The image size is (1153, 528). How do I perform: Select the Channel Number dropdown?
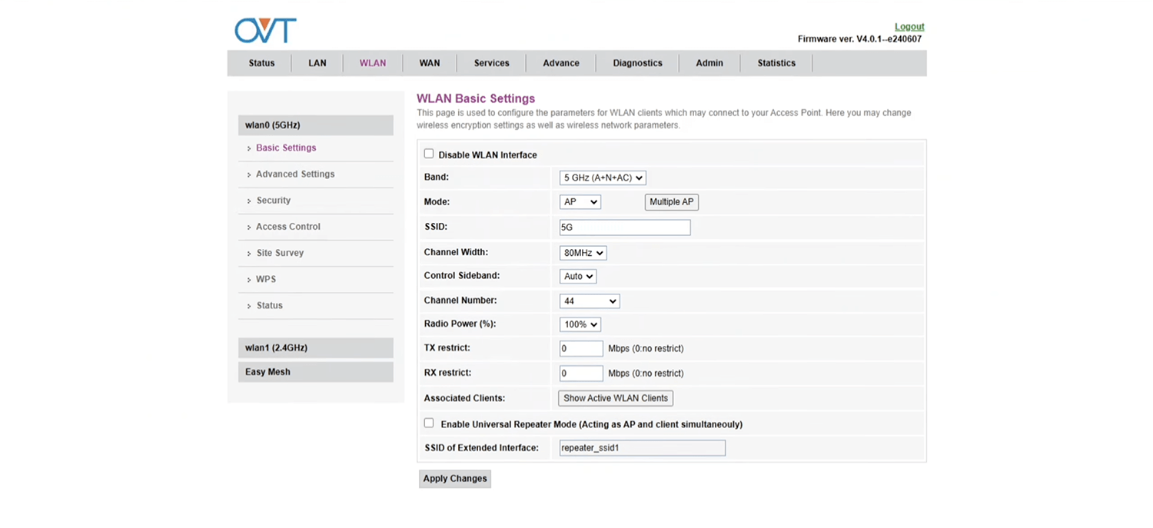click(x=589, y=301)
